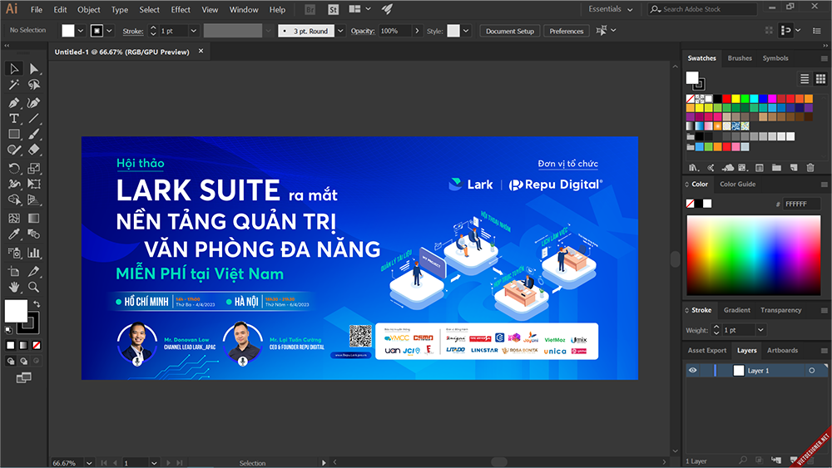
Task: Toggle Draw Behind drawing mode
Action: pyautogui.click(x=23, y=361)
